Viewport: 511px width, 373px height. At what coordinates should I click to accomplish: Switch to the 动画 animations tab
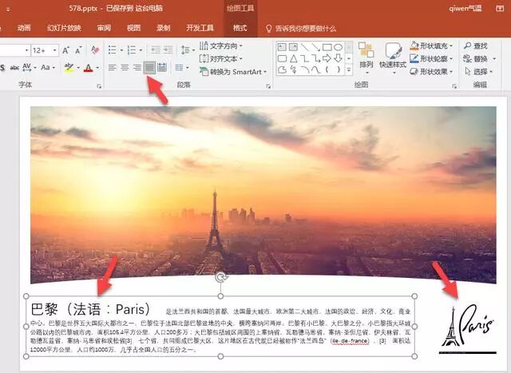tap(24, 28)
